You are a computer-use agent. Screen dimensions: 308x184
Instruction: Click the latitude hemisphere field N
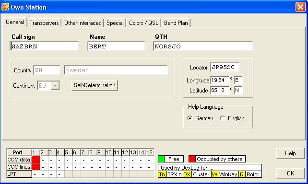click(x=238, y=90)
